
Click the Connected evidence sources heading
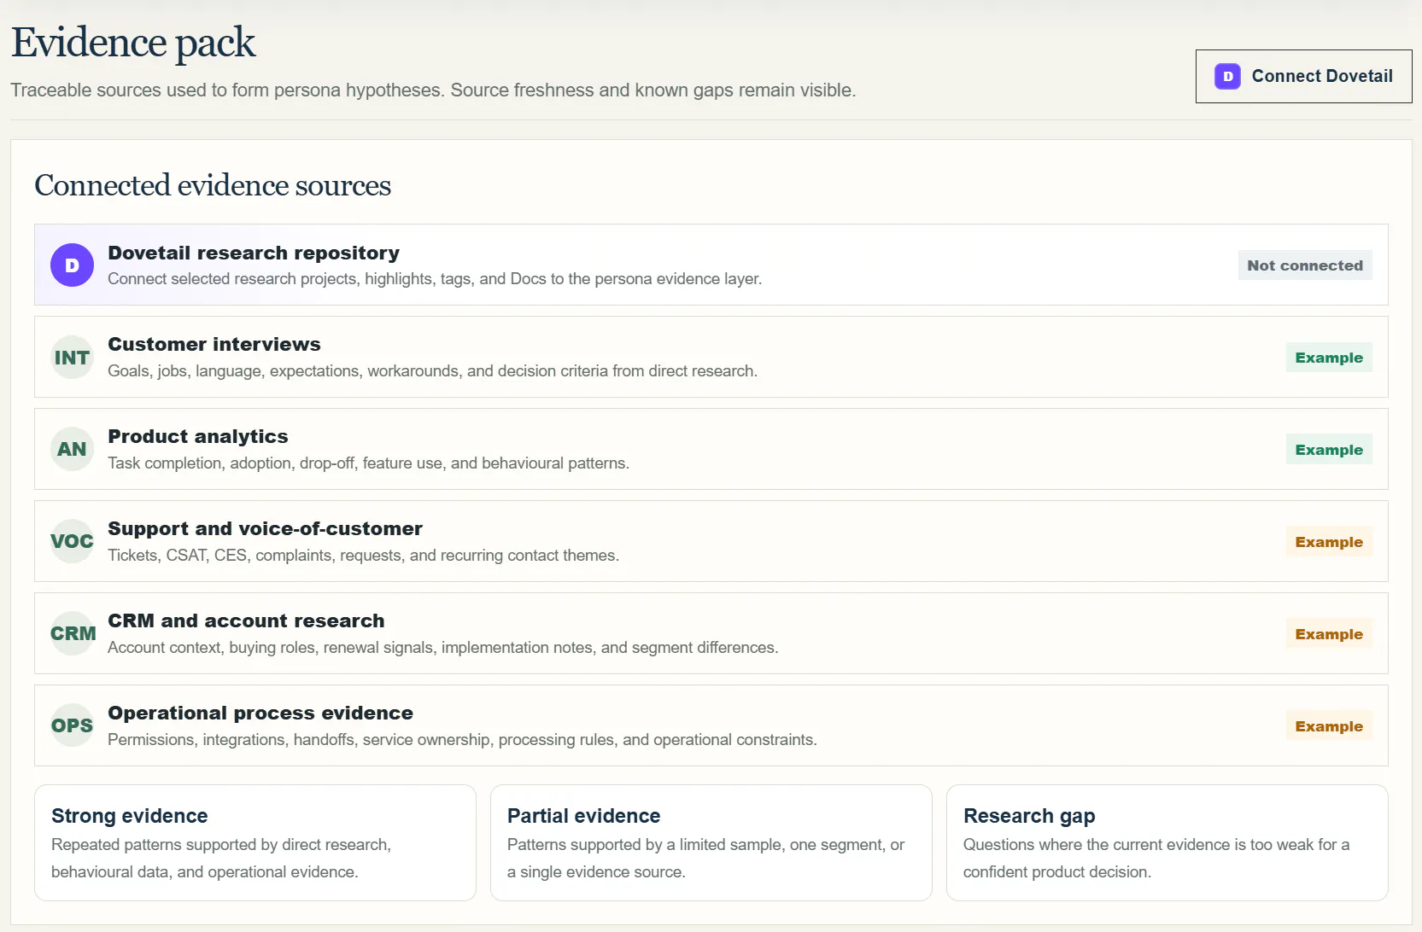point(213,185)
